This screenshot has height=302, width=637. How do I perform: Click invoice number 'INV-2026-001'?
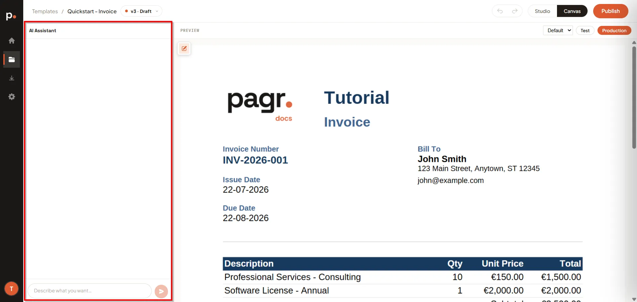coord(255,160)
